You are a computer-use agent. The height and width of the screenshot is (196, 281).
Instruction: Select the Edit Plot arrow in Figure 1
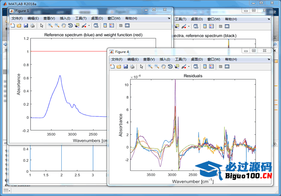point(42,25)
